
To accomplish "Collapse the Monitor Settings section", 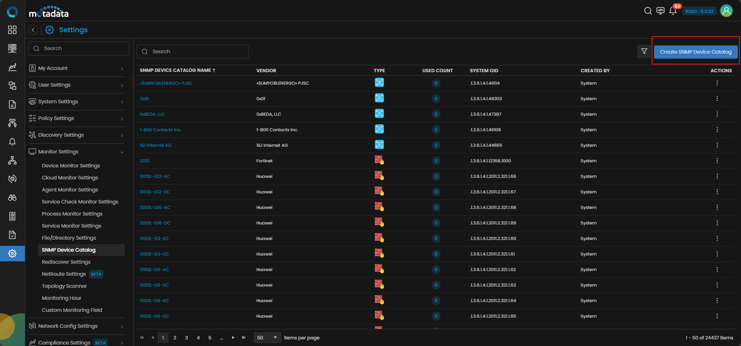I will [x=77, y=152].
